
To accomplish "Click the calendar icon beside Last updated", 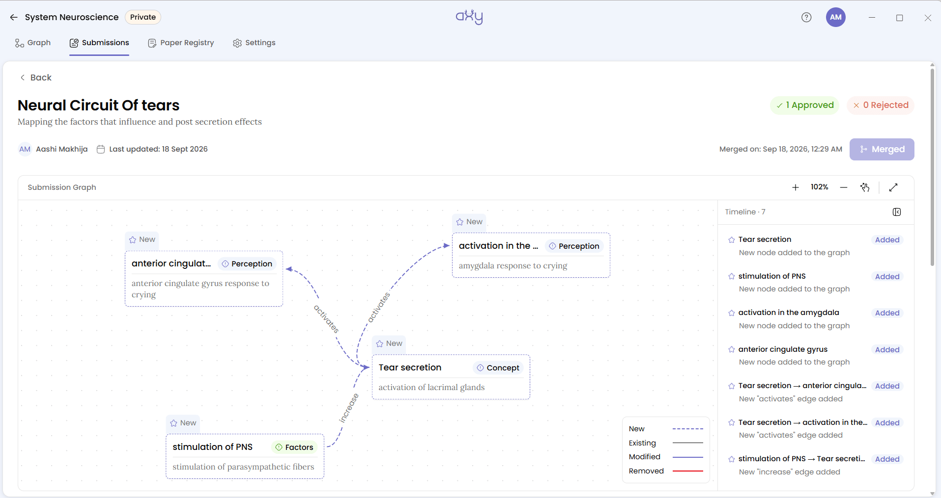I will 101,149.
